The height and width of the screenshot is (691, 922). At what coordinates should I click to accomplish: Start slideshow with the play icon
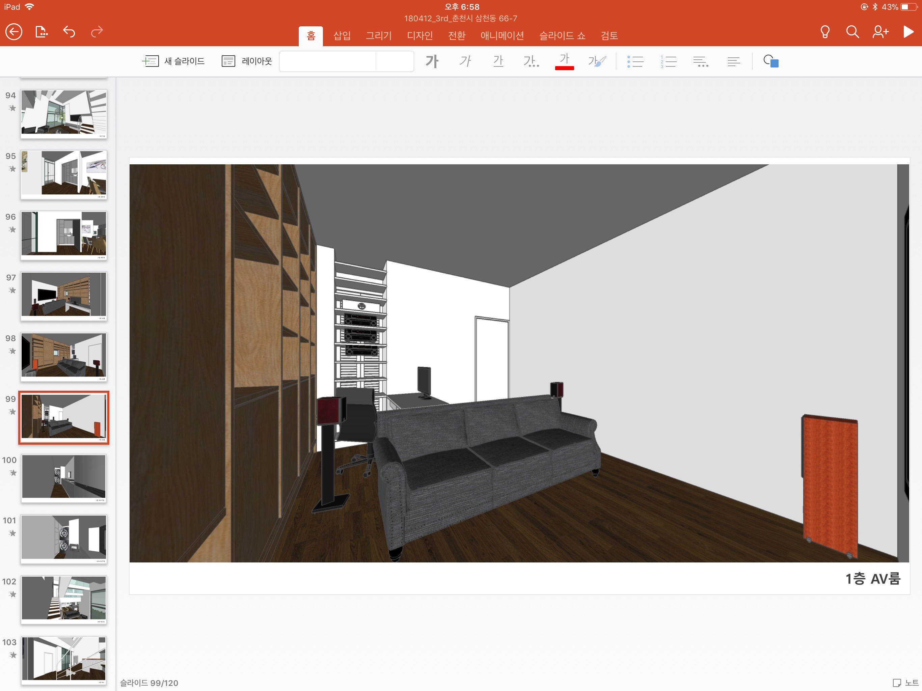[908, 32]
